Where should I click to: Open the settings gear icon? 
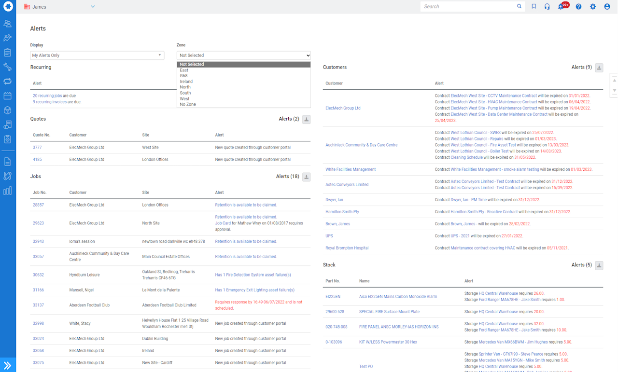[x=593, y=7]
